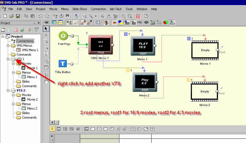
Task: Create a new project with the blank page icon
Action: [x=5, y=16]
